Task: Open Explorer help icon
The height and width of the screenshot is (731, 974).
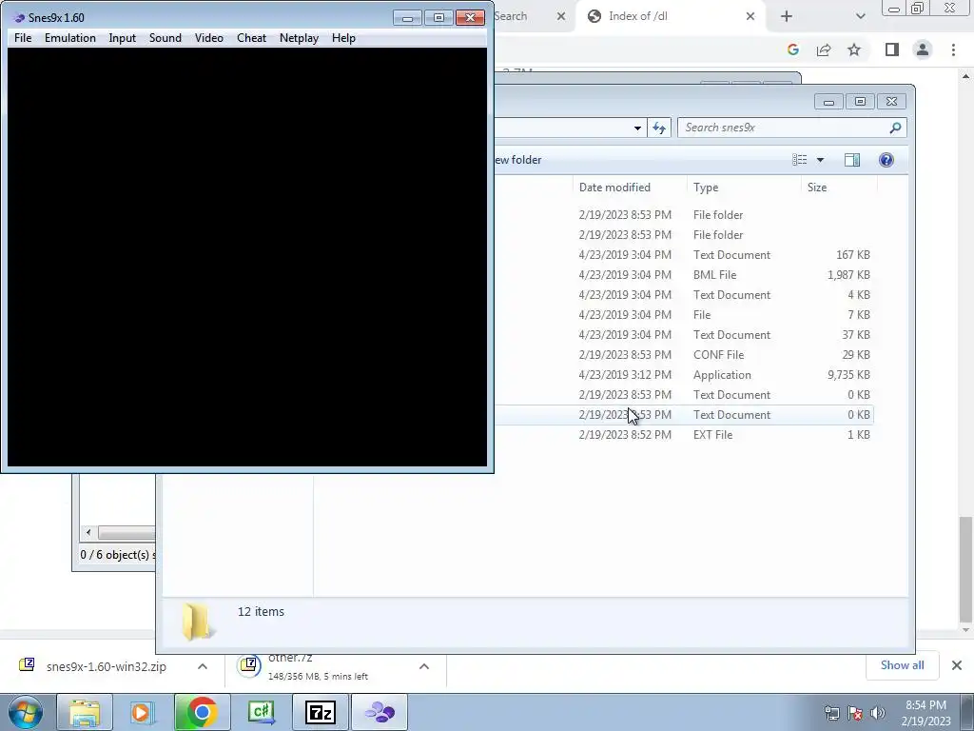Action: tap(886, 160)
